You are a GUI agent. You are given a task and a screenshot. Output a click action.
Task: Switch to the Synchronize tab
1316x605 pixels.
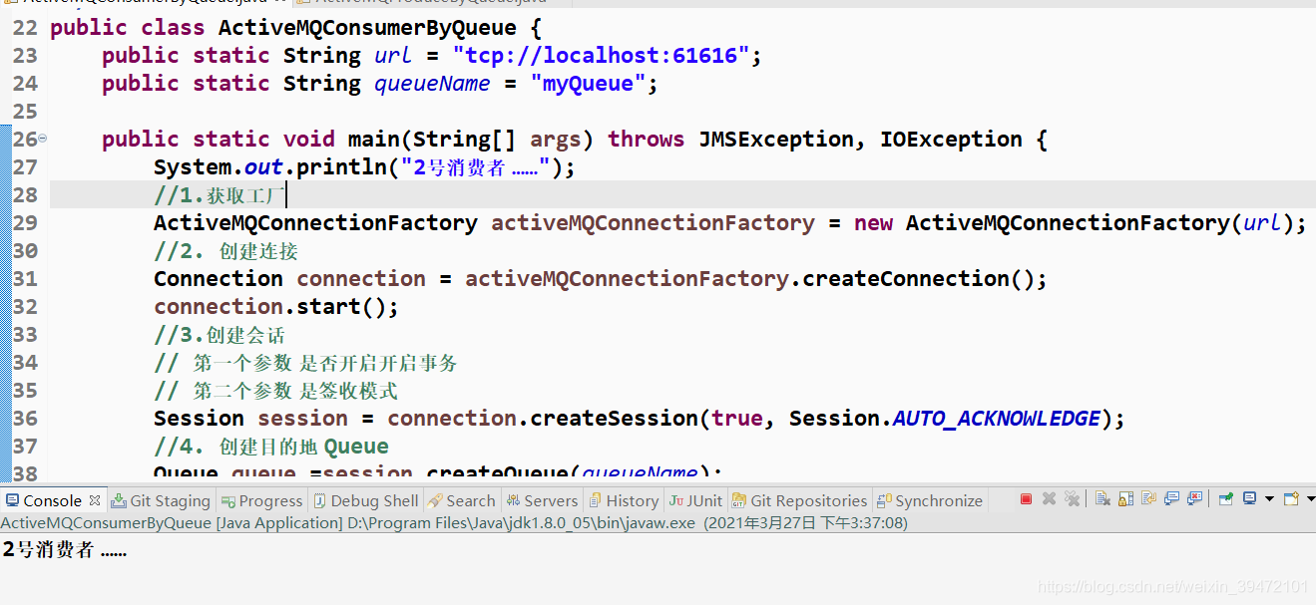pyautogui.click(x=929, y=500)
